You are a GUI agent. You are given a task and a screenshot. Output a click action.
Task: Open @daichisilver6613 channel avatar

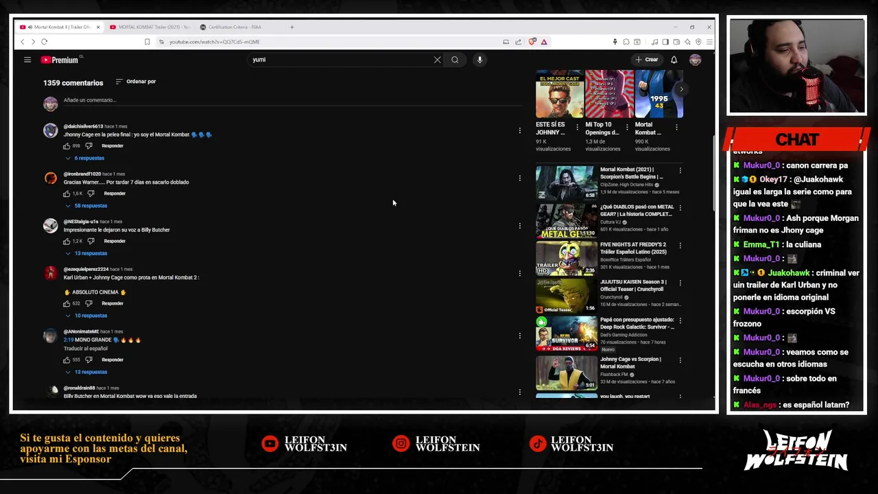[x=51, y=130]
